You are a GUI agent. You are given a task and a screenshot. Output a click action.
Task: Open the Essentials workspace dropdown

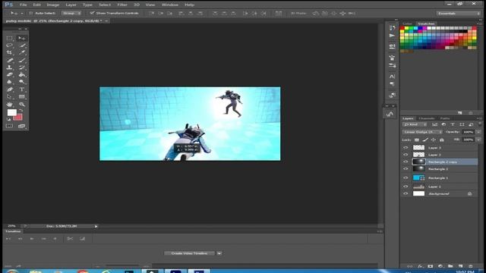pyautogui.click(x=458, y=14)
